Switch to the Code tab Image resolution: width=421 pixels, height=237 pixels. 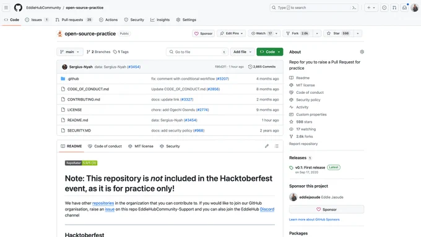pos(12,20)
